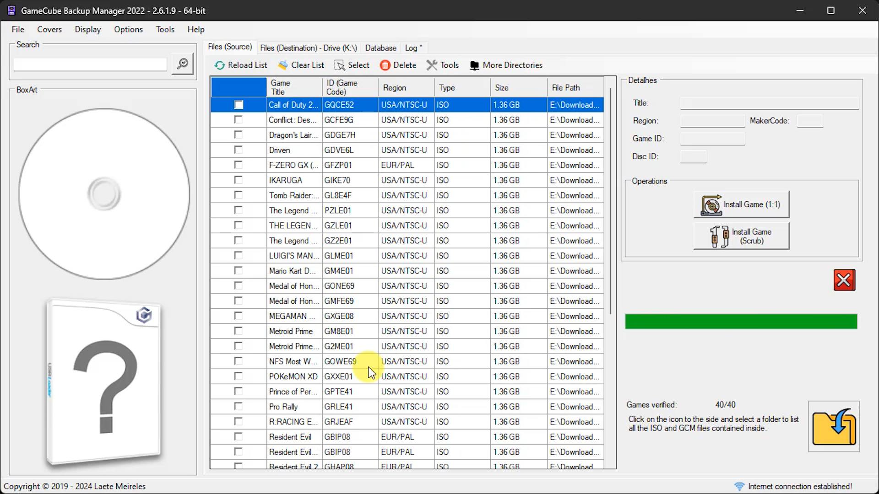Switch to the Database tab
879x494 pixels.
point(380,48)
